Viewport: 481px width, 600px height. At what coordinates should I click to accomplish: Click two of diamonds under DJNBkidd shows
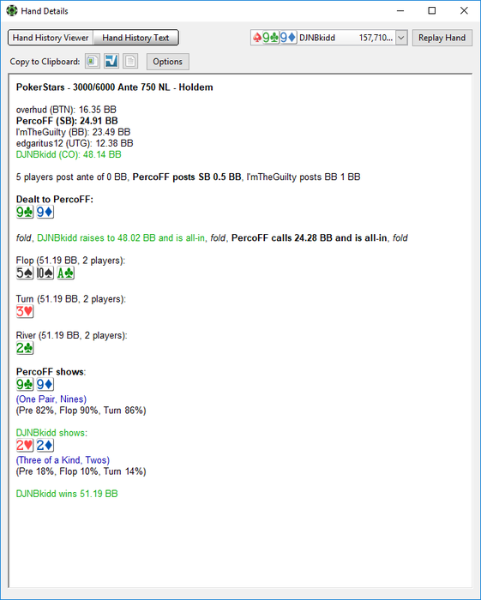pyautogui.click(x=45, y=445)
